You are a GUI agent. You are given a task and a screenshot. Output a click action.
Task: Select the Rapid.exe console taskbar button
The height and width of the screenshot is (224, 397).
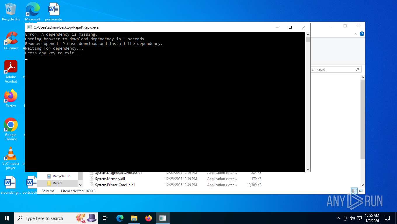point(163,218)
